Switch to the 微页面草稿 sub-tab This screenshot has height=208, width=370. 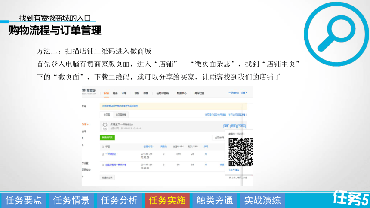tap(121, 115)
